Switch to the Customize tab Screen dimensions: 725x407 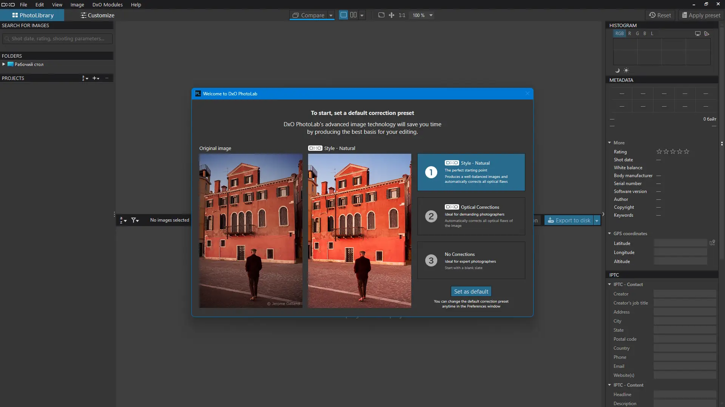pyautogui.click(x=97, y=15)
